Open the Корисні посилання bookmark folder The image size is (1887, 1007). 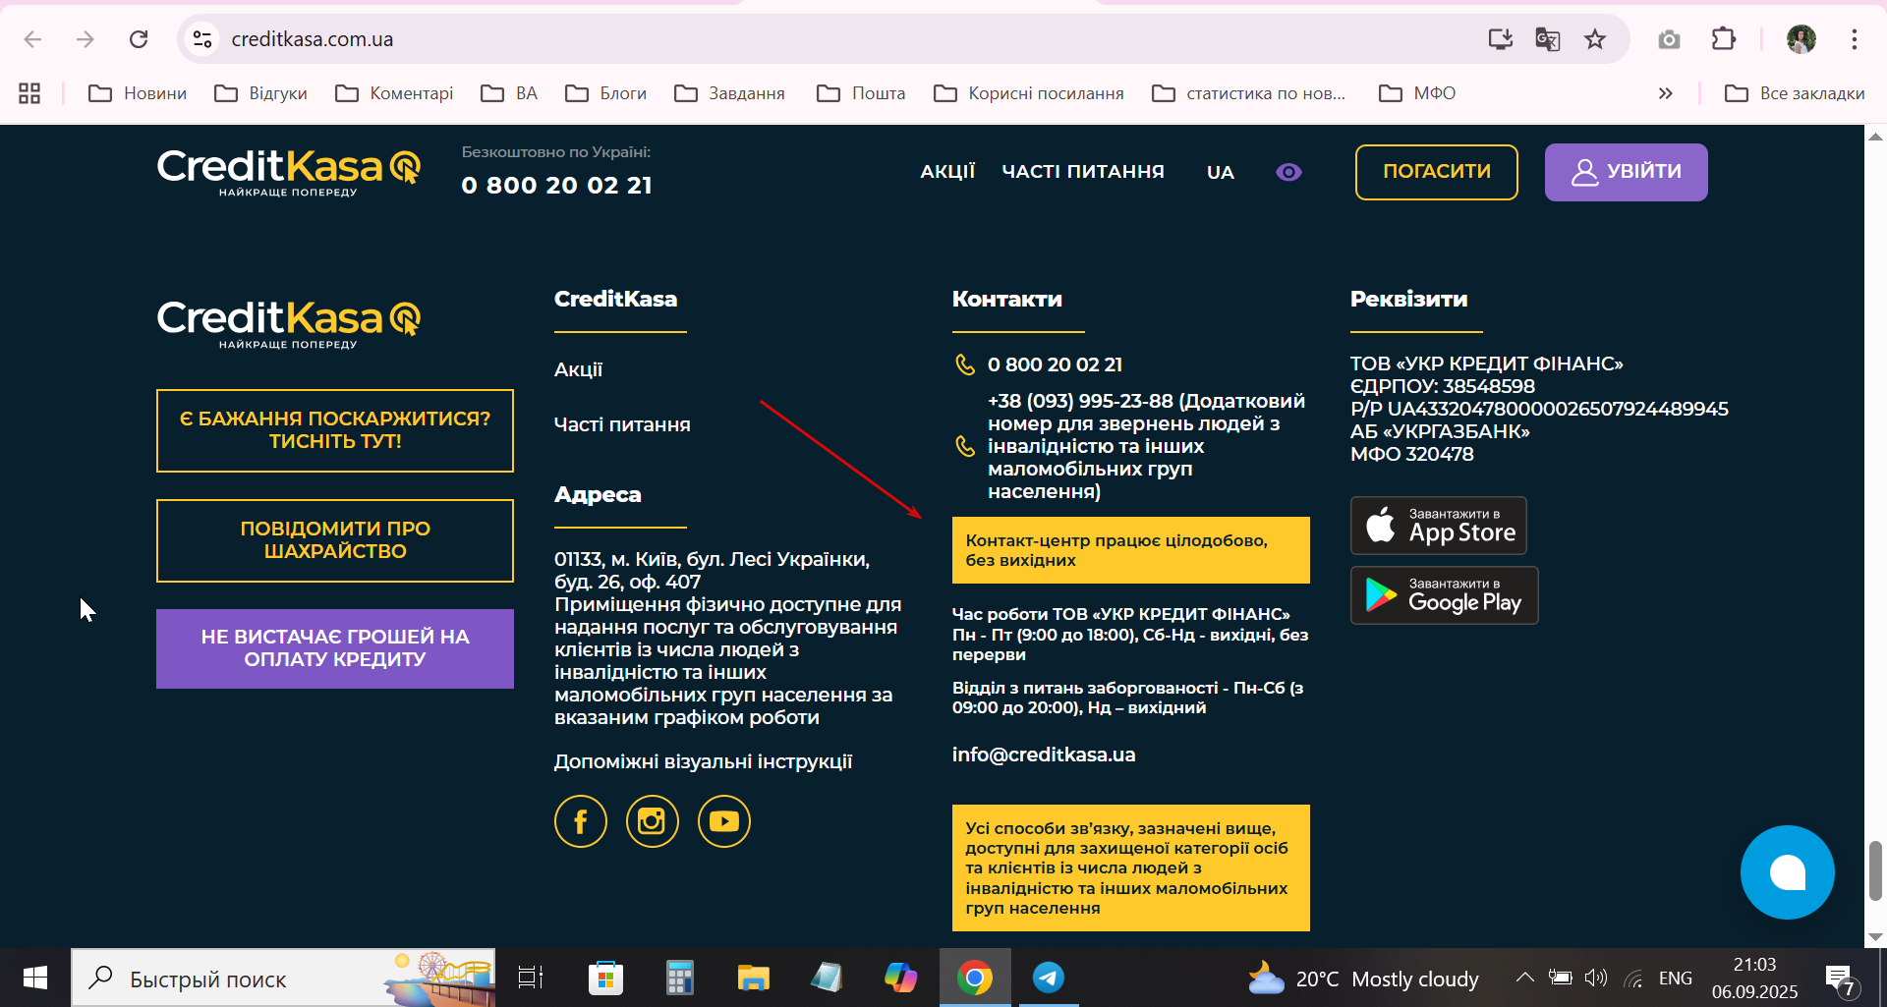coord(1029,93)
